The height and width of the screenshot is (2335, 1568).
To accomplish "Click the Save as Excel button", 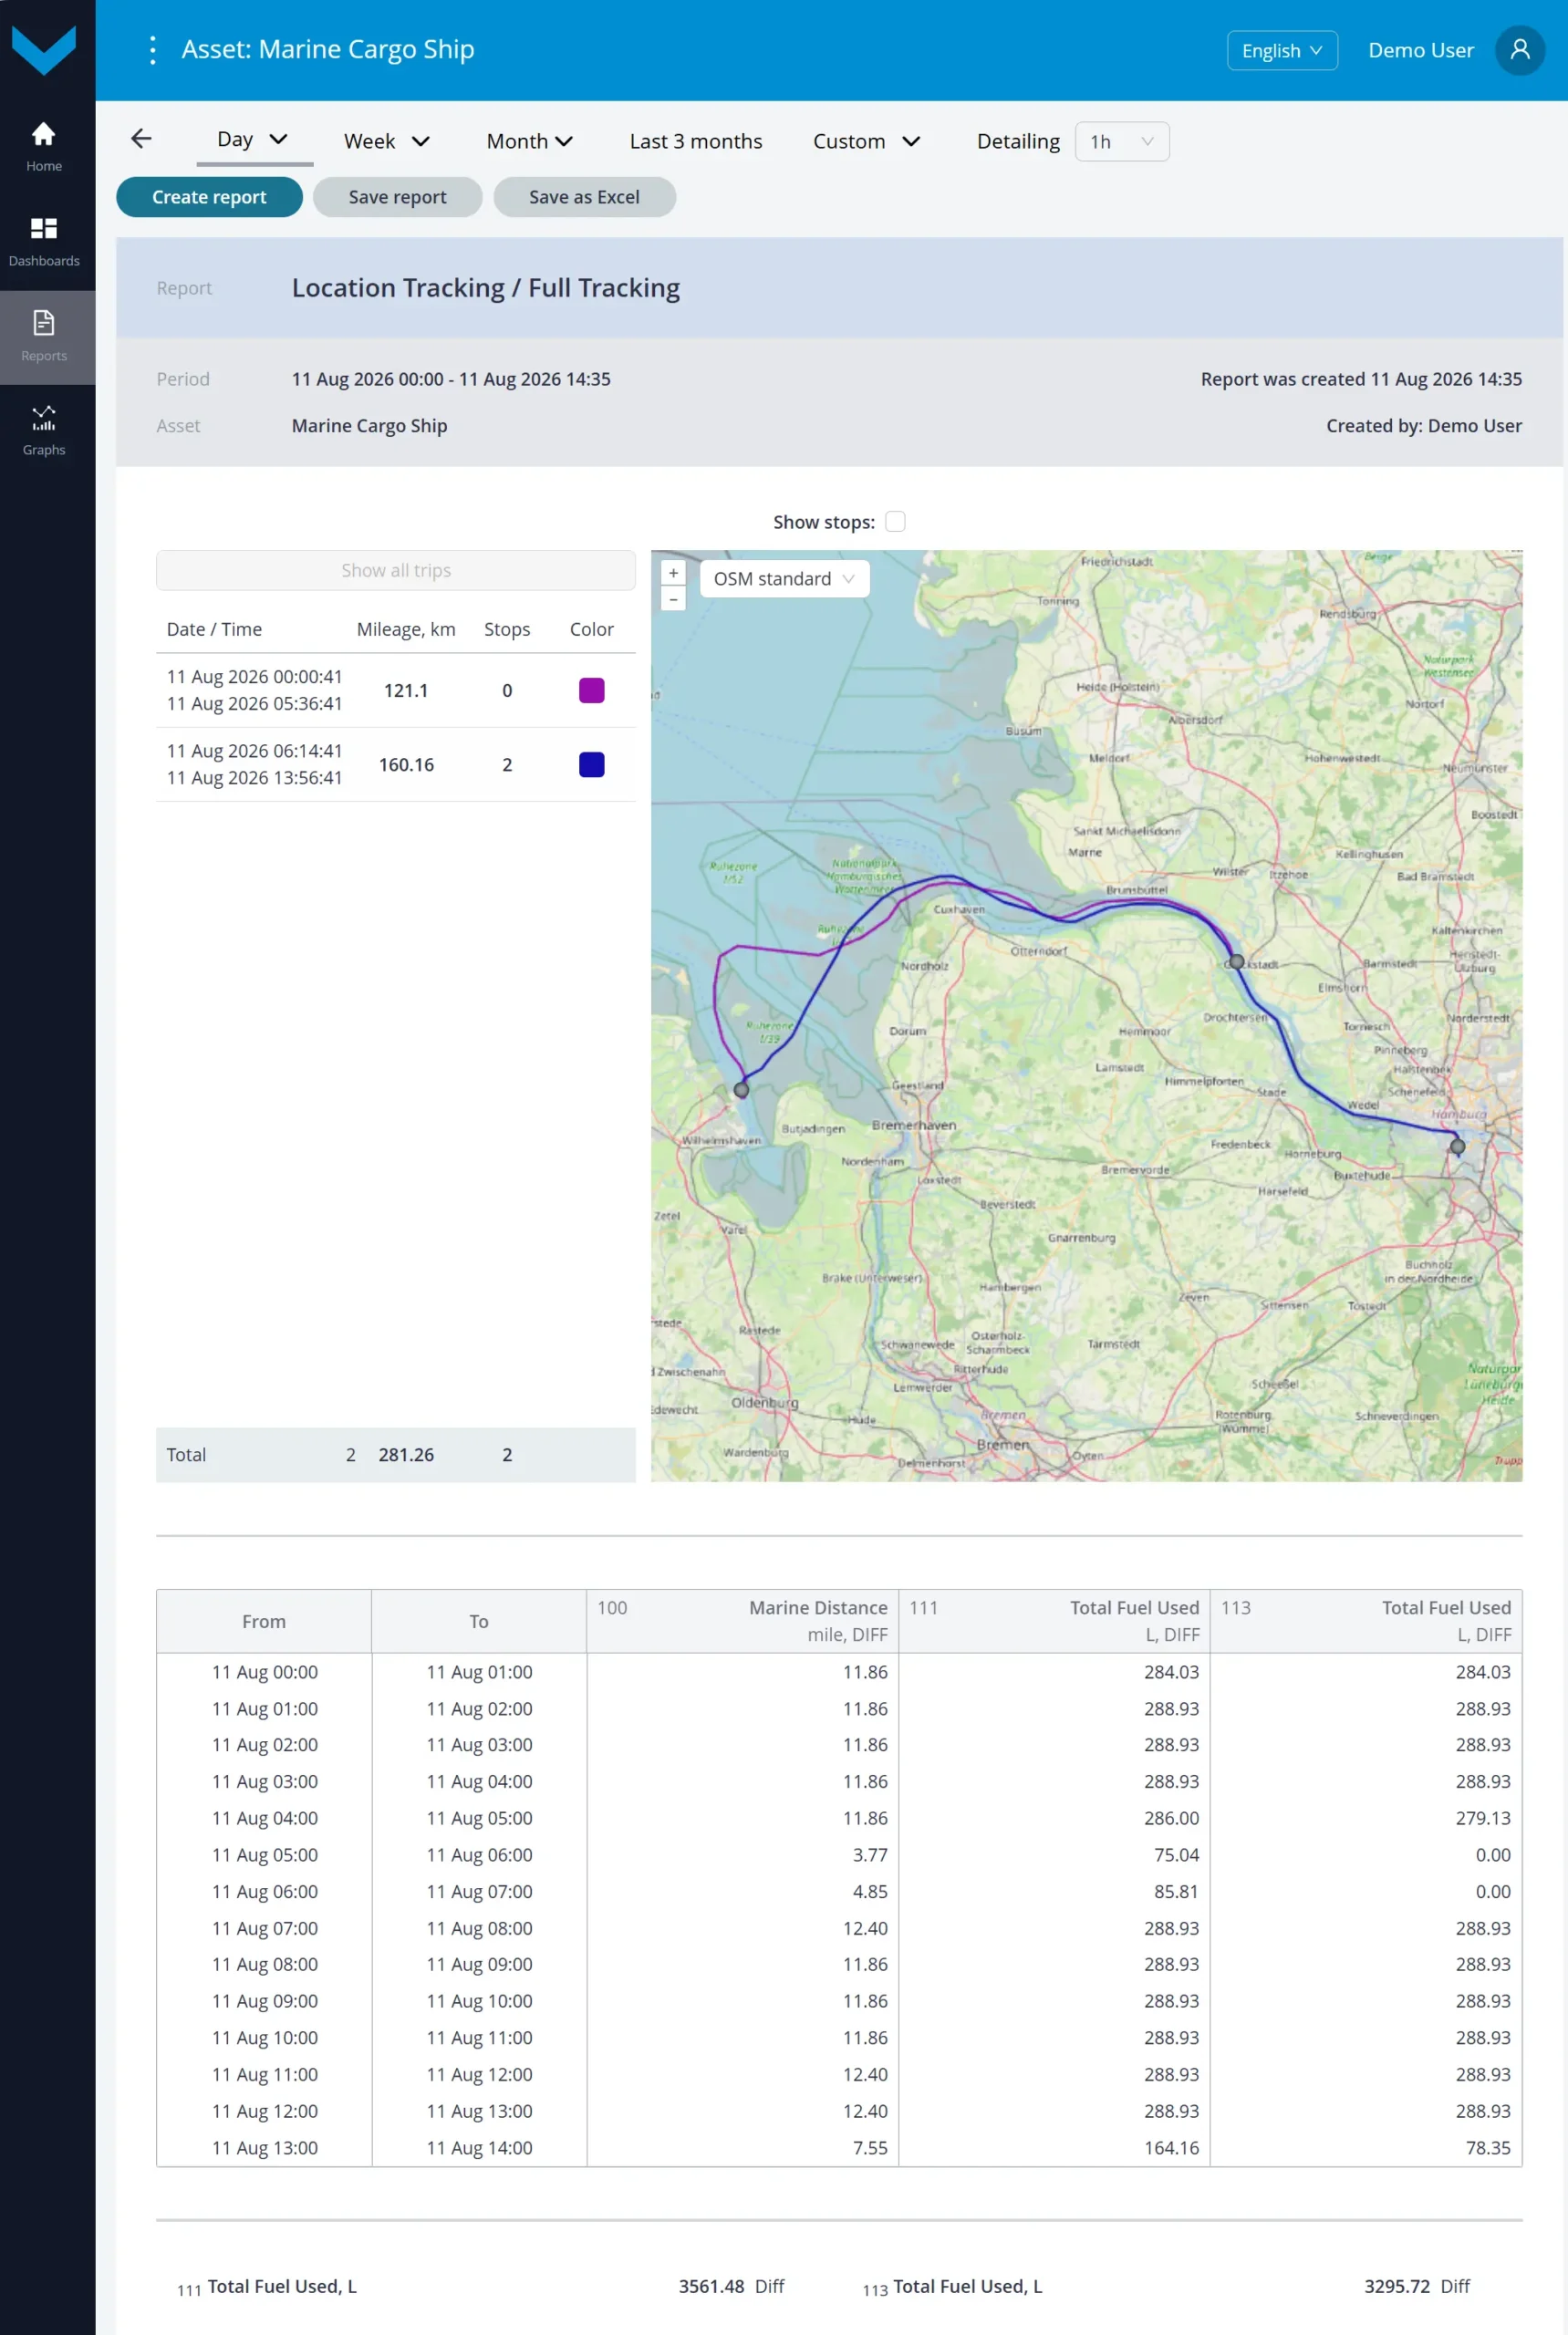I will pos(584,197).
